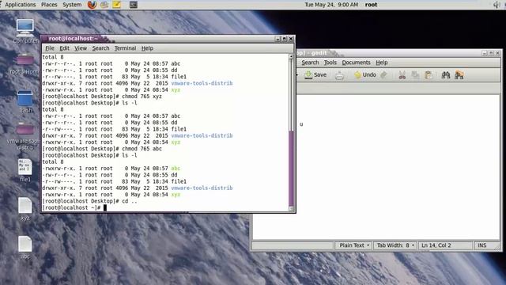
Task: Click the letter 'u' in gedit's document
Action: click(x=301, y=124)
